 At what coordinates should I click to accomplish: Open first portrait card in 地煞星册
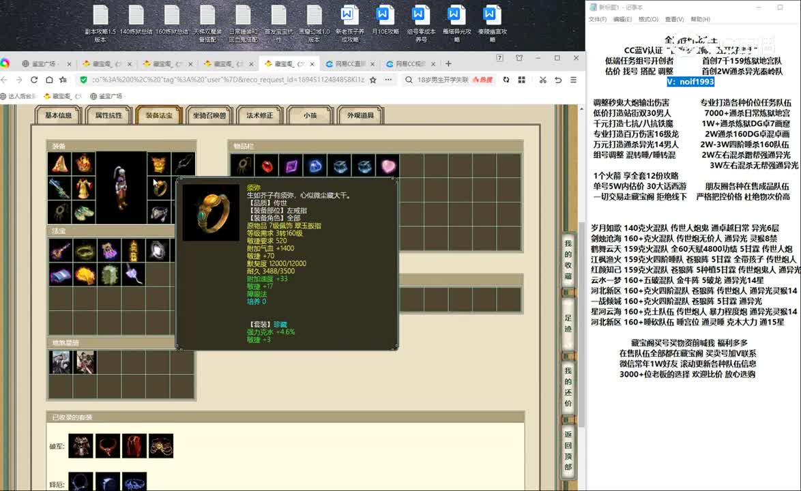coord(60,362)
